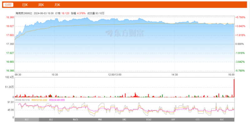Viewport: 250px width, 124px height.
Task: Click the 17.693 price axis label
Action: point(10,35)
